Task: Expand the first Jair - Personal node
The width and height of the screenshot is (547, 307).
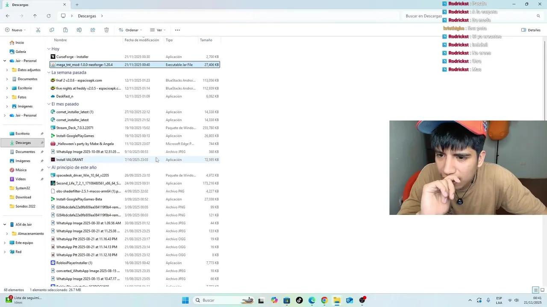Action: coord(5,61)
